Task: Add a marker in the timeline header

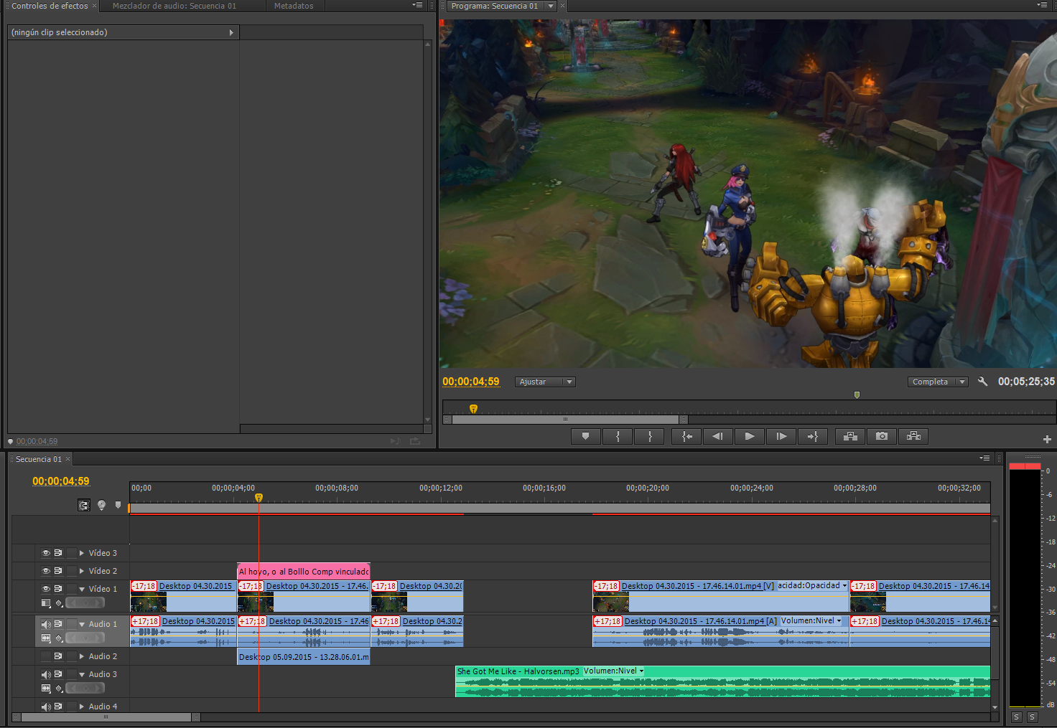Action: click(x=118, y=505)
